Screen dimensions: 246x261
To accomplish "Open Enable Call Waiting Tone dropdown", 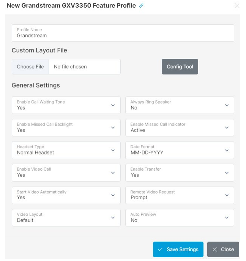I will pyautogui.click(x=66, y=105).
